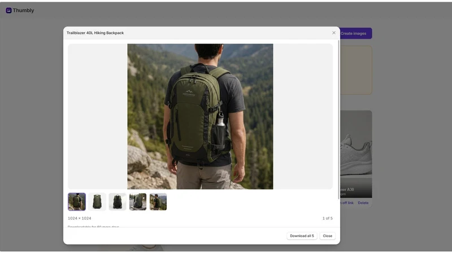Click the dialog title Trailblazer 40L Hiking Backpack
The width and height of the screenshot is (452, 254).
pos(95,33)
